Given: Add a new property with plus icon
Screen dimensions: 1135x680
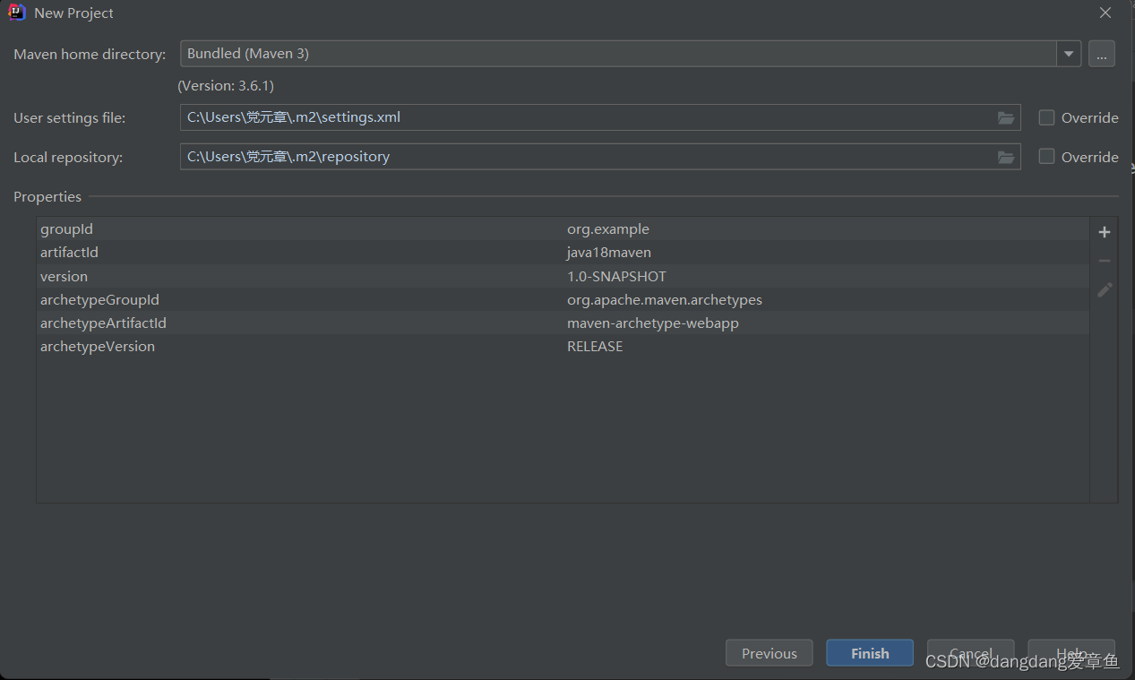Looking at the screenshot, I should tap(1105, 232).
